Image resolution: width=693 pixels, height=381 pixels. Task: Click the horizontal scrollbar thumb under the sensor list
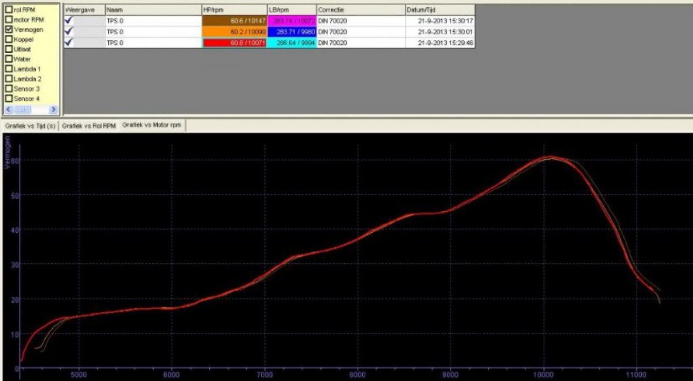(x=23, y=110)
